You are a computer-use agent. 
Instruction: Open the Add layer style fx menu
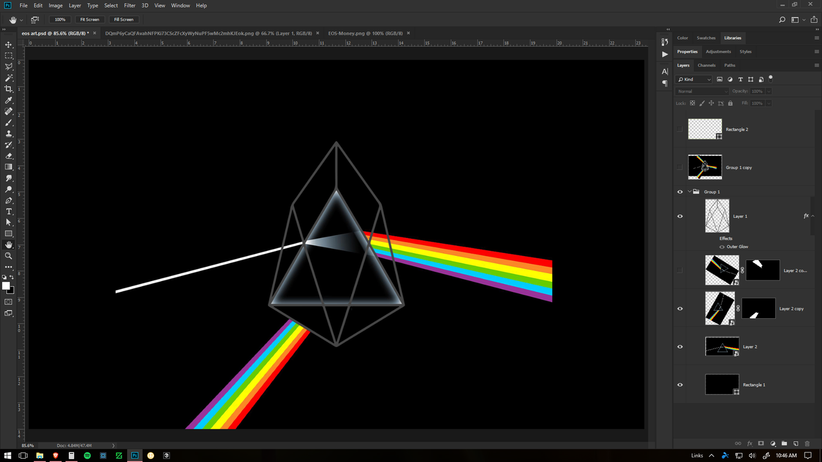pyautogui.click(x=749, y=443)
